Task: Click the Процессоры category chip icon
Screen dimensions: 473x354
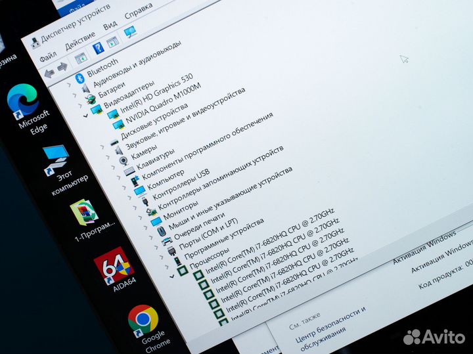Action: [x=183, y=271]
